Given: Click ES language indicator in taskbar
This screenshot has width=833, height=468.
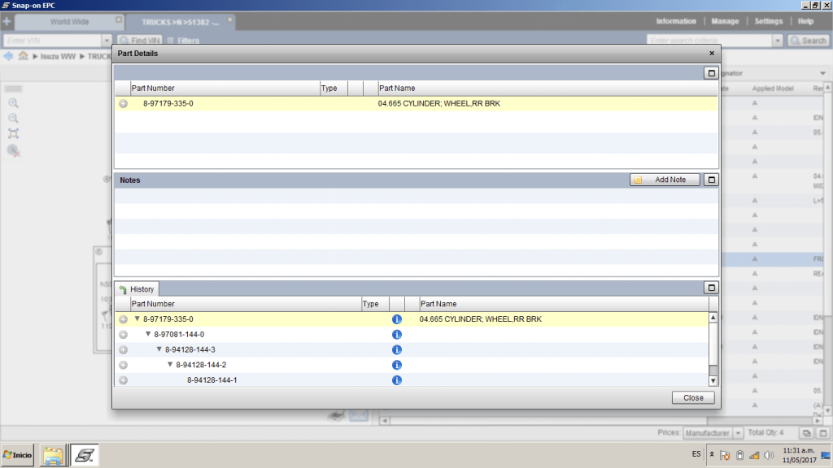Looking at the screenshot, I should [x=696, y=454].
